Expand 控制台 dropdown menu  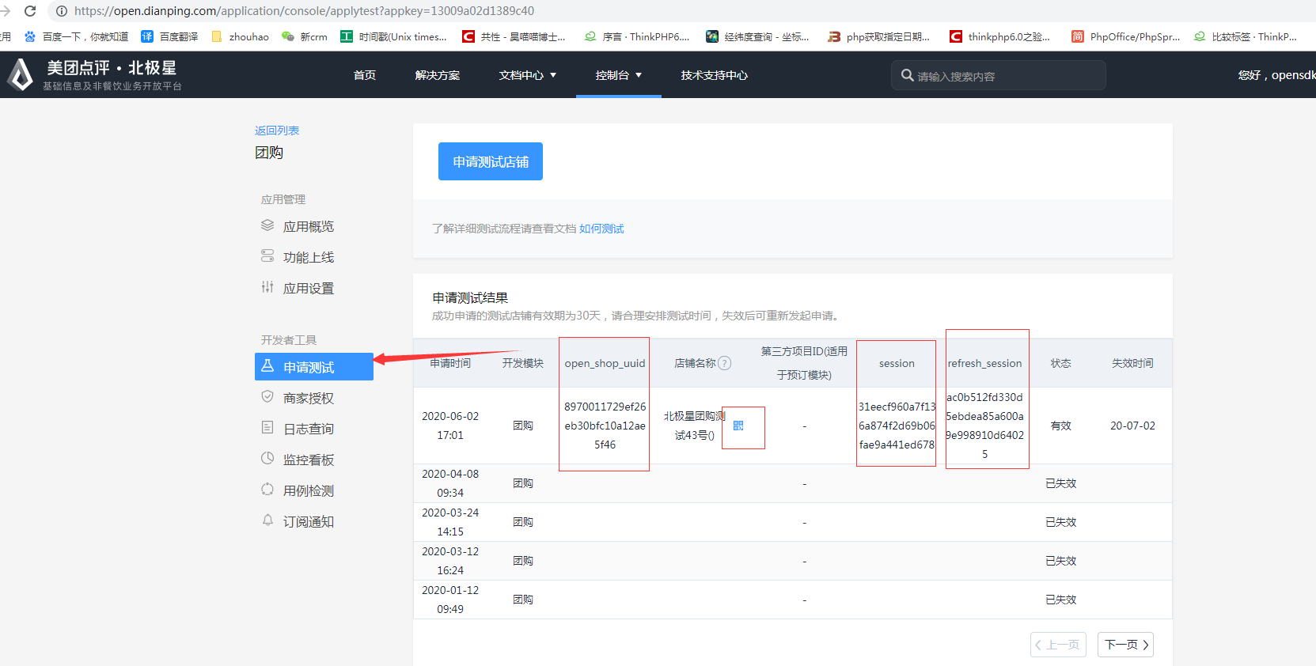point(619,75)
